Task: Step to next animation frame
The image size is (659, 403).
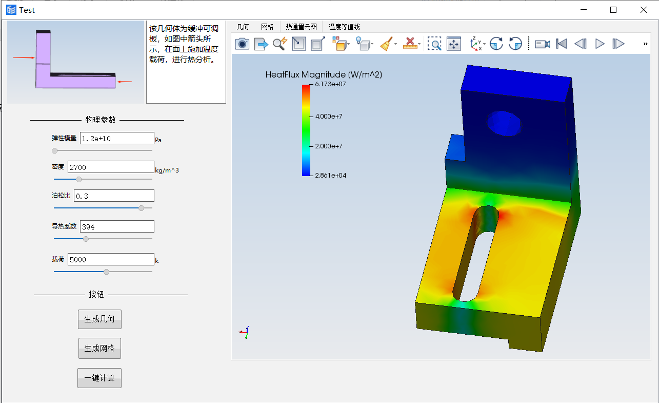Action: tap(618, 44)
